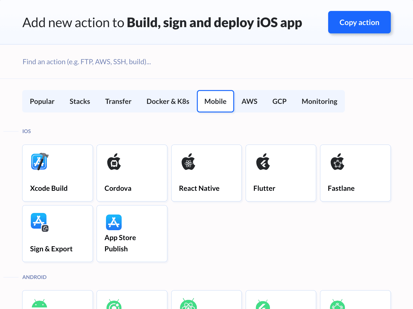Click the Cordova label

[118, 188]
